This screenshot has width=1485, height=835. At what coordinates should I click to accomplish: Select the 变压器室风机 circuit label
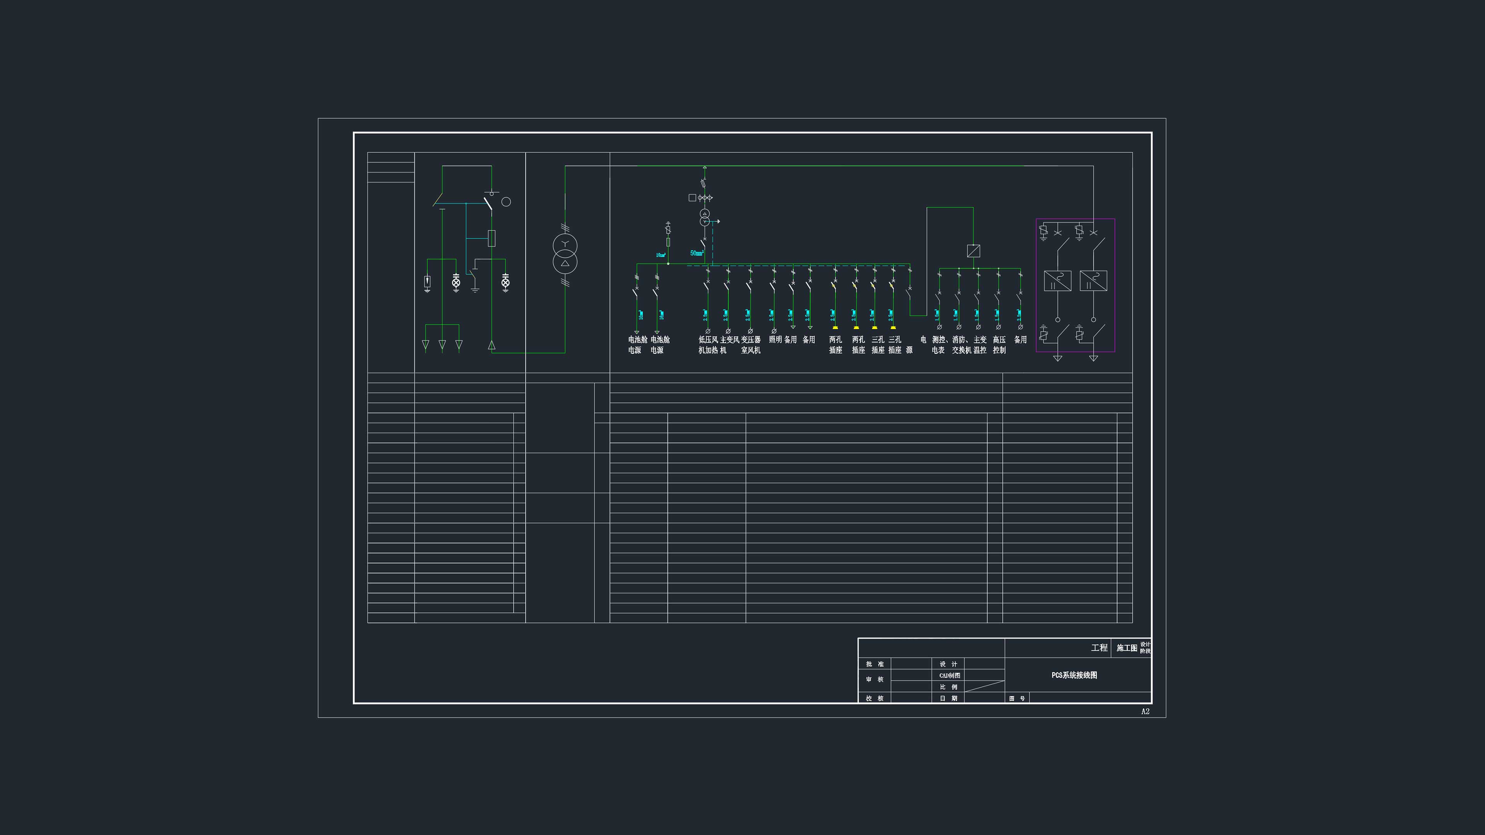(751, 344)
